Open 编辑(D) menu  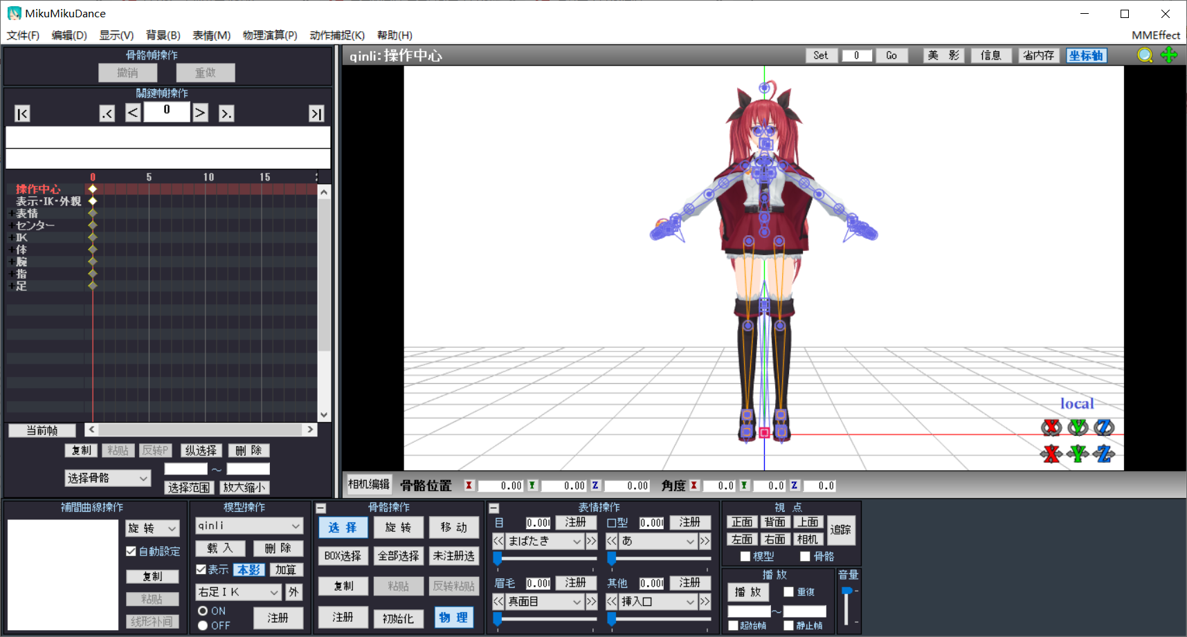coord(69,35)
